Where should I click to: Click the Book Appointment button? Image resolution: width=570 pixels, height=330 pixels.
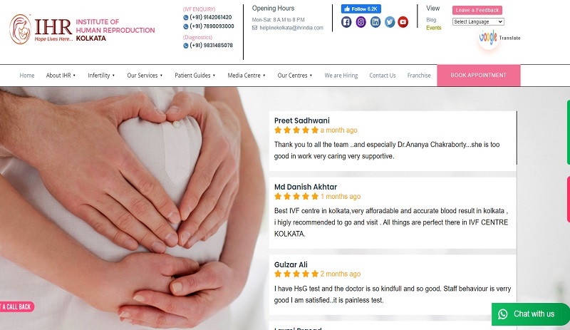click(478, 76)
